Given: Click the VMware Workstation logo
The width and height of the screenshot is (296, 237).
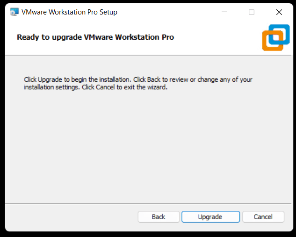Looking at the screenshot, I should click(275, 37).
